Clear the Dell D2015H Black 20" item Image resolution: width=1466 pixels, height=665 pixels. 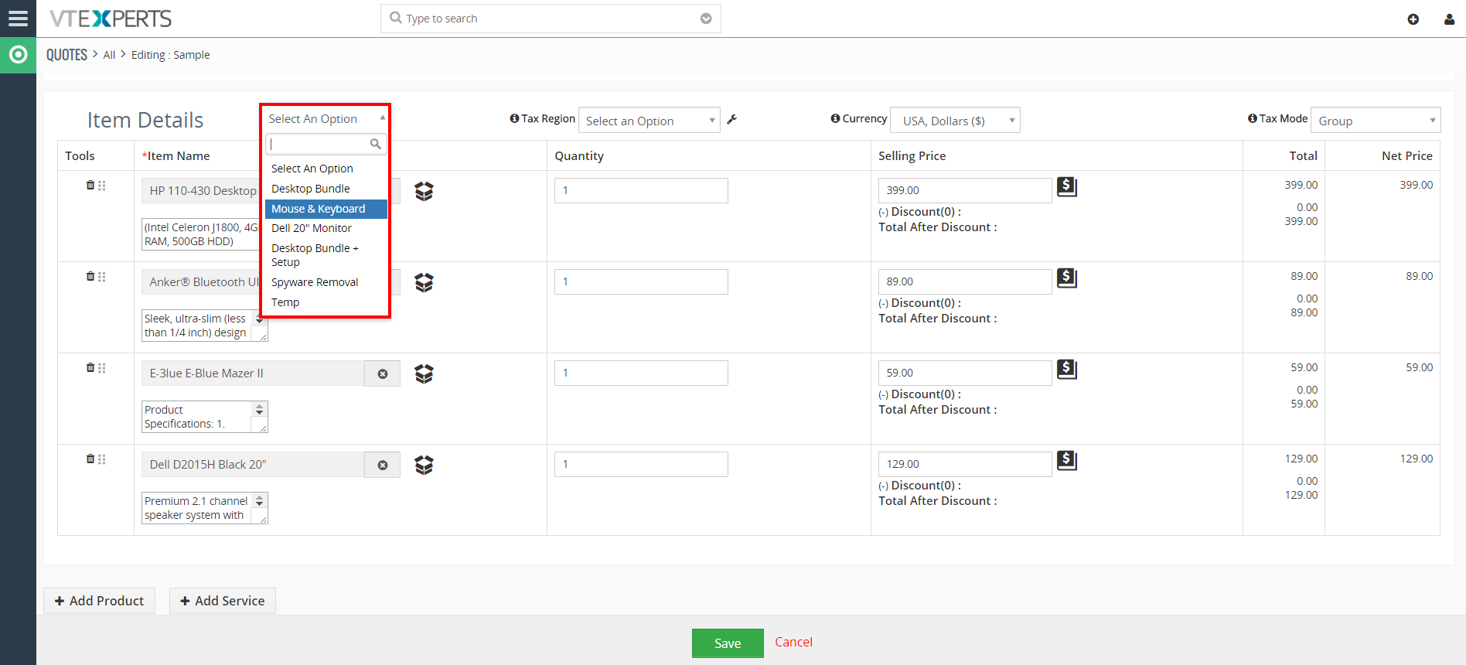tap(383, 465)
